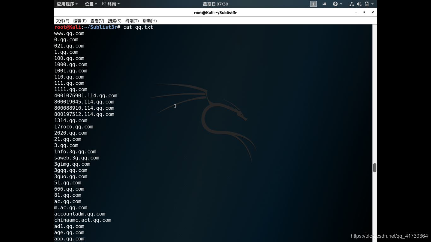Image resolution: width=431 pixels, height=242 pixels.
Task: Click the line 0.qq.com
Action: click(x=66, y=40)
